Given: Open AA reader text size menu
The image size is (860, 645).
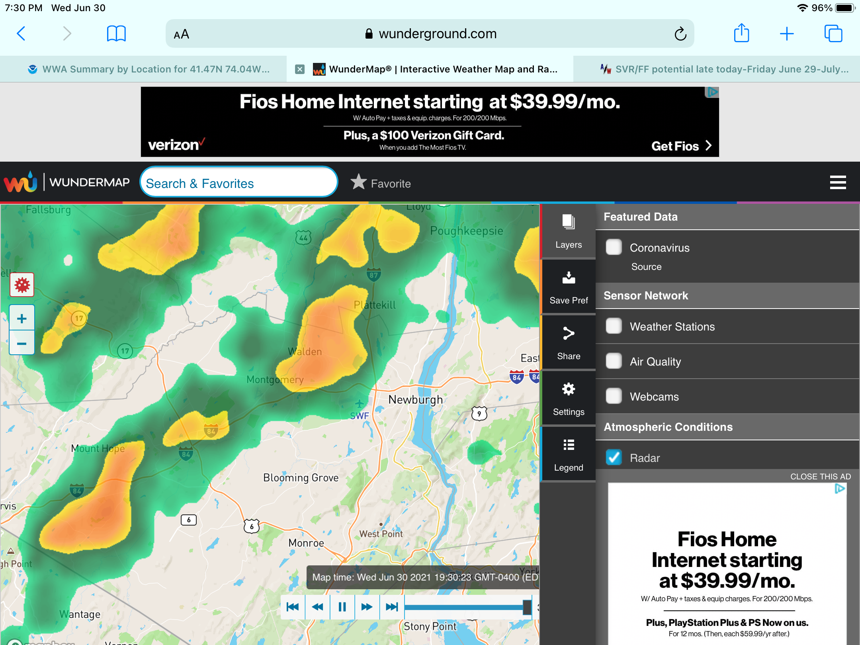Looking at the screenshot, I should (x=182, y=34).
